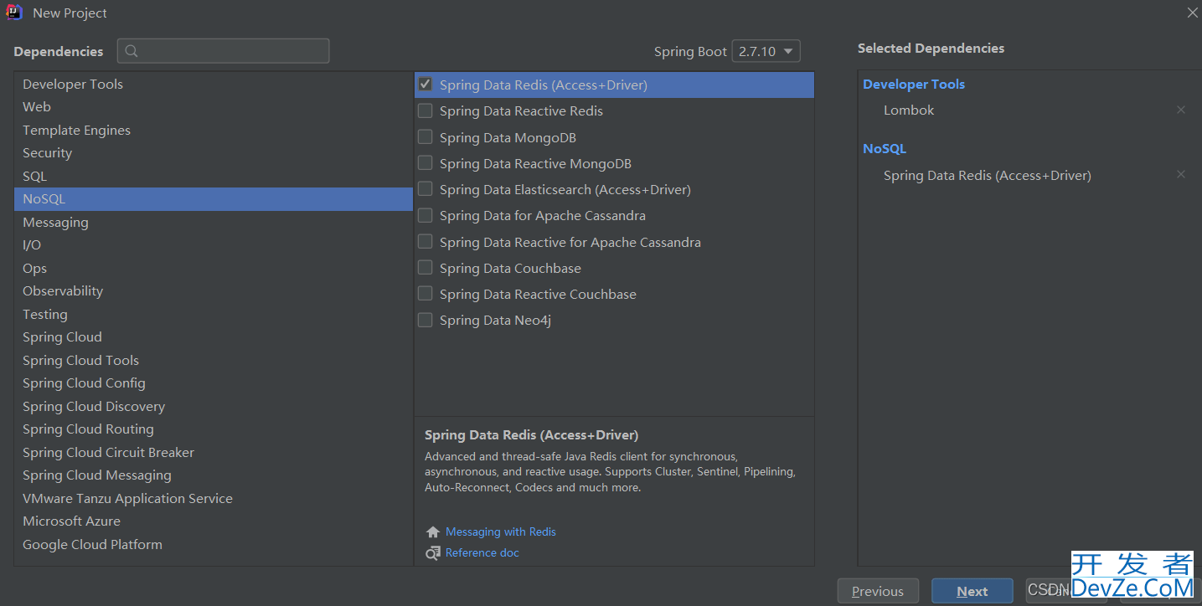Select Testing category
1202x606 pixels.
click(214, 314)
